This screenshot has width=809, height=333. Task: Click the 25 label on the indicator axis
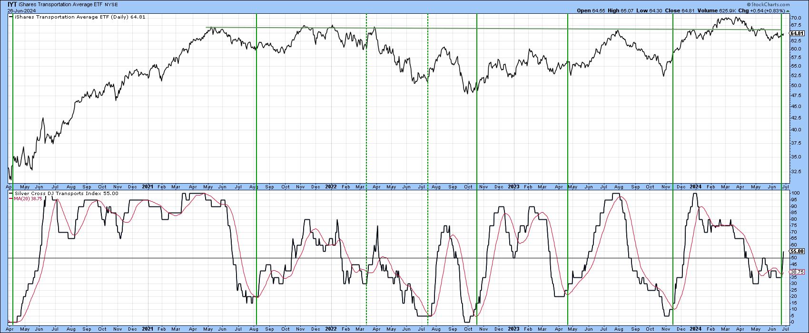click(x=794, y=290)
